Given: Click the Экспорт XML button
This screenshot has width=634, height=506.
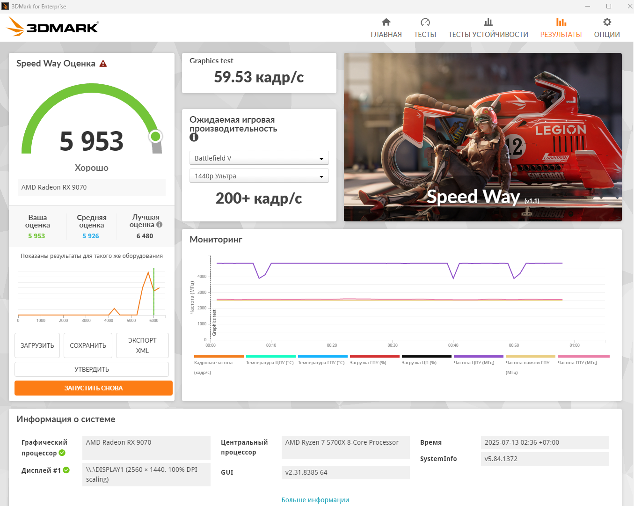Looking at the screenshot, I should (x=142, y=345).
